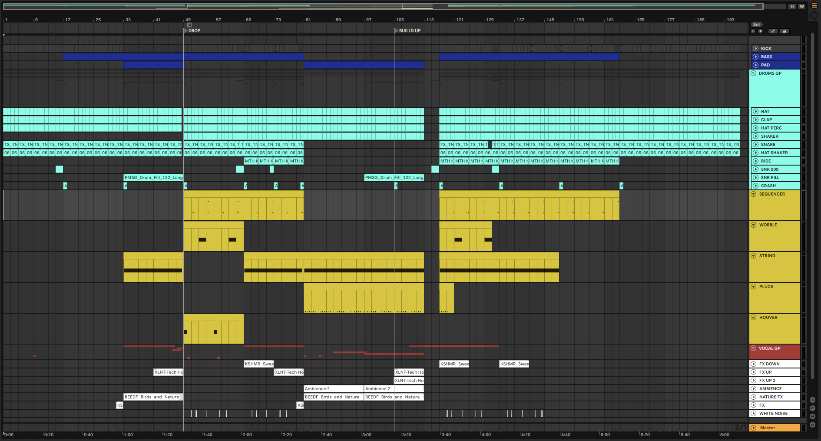This screenshot has width=821, height=441.
Task: Unfold the FX DOWN track
Action: 754,364
